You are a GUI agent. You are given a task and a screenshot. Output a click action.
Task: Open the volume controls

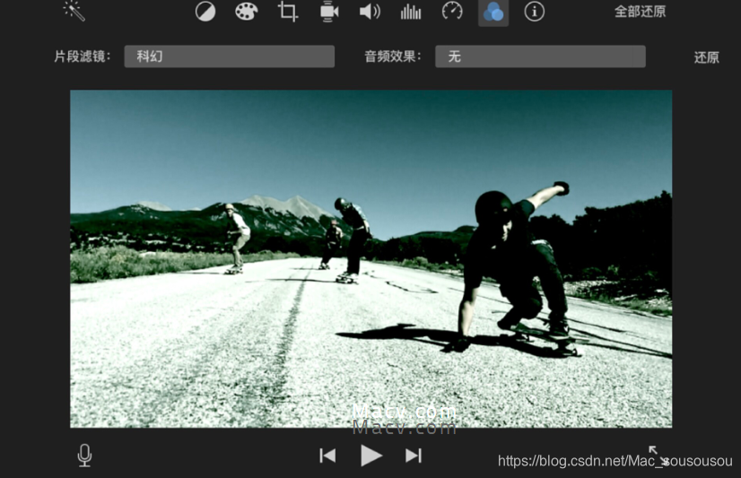pyautogui.click(x=370, y=12)
